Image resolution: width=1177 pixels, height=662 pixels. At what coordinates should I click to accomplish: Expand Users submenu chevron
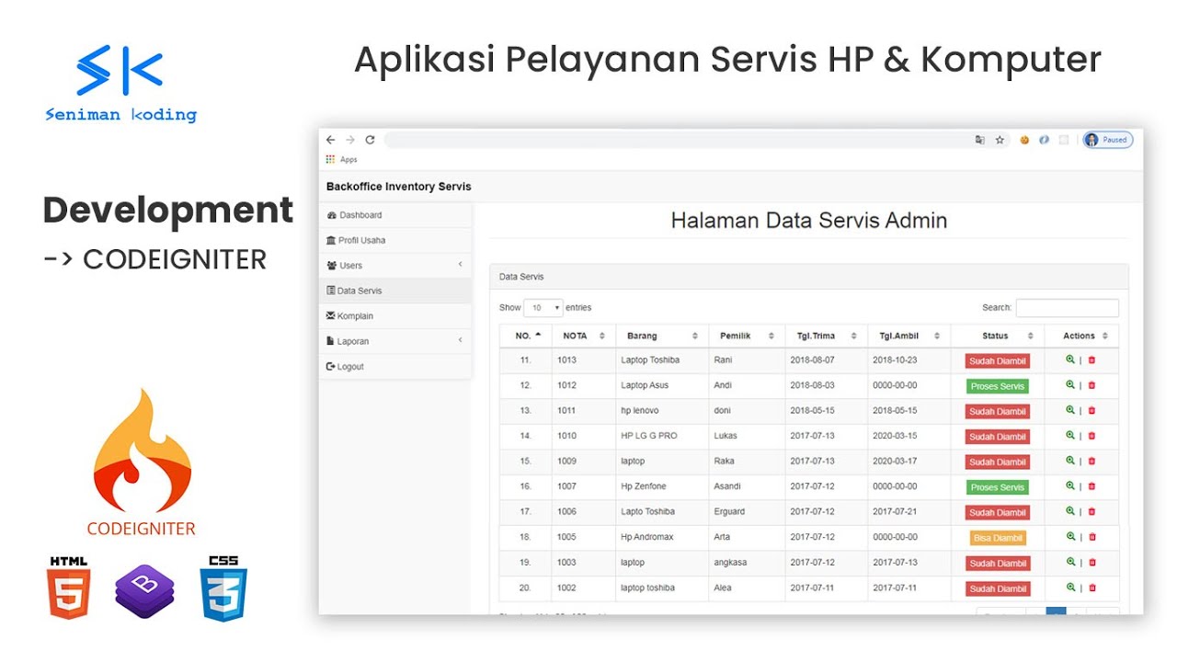460,265
